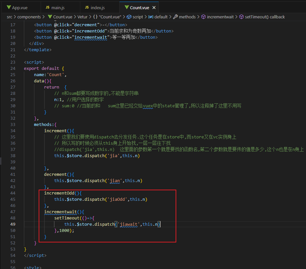
Task: Click the Vue icon on App.vue tab
Action: [9, 8]
